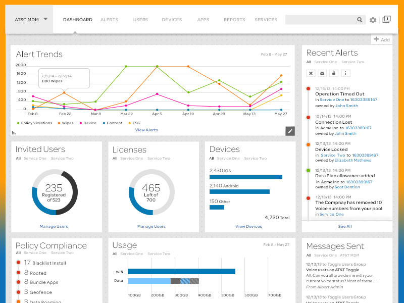404x303 pixels.
Task: Open the REPORTS menu item
Action: pyautogui.click(x=234, y=20)
